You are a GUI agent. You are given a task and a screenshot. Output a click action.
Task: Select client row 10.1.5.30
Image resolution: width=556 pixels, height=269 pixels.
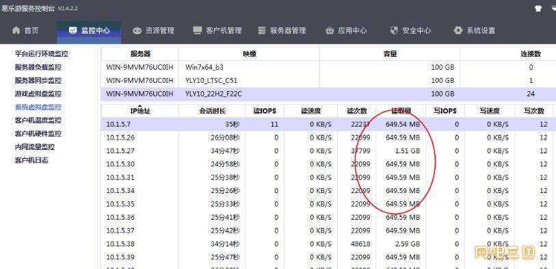pyautogui.click(x=329, y=164)
